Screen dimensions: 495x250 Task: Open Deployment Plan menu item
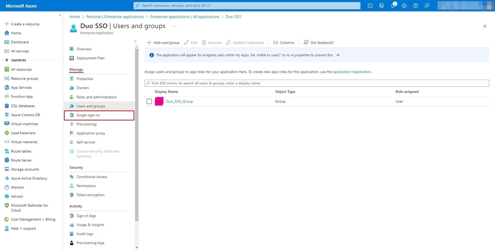pyautogui.click(x=90, y=58)
